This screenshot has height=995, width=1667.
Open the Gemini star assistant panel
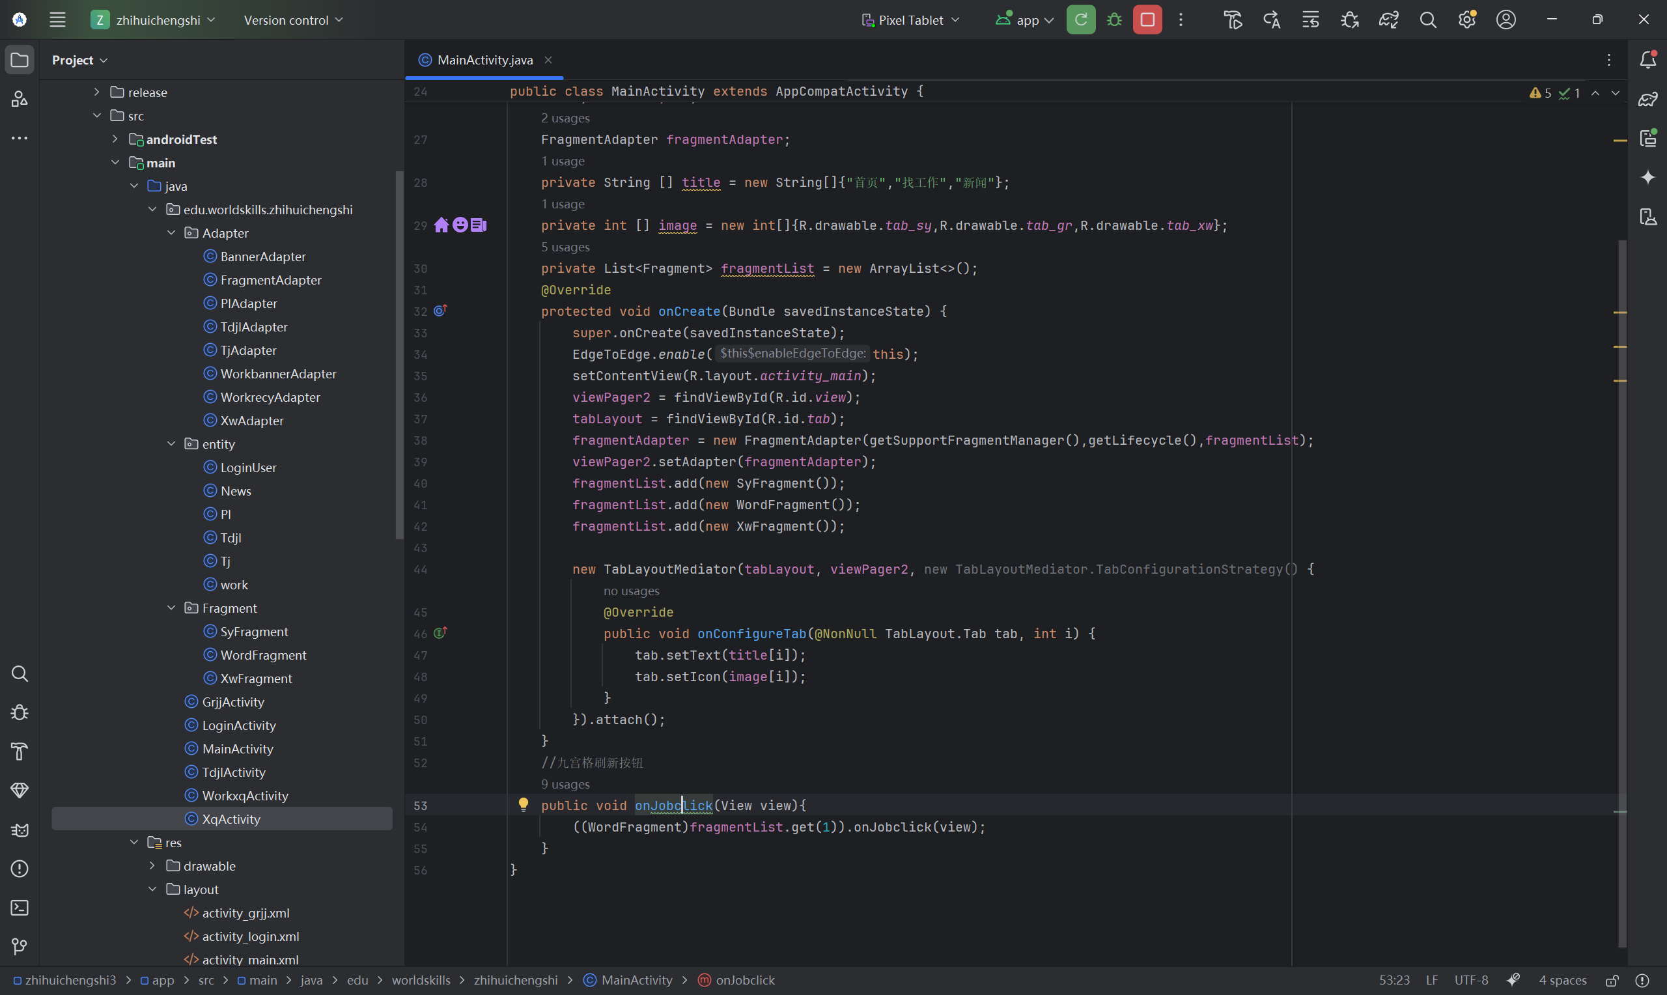point(1647,177)
